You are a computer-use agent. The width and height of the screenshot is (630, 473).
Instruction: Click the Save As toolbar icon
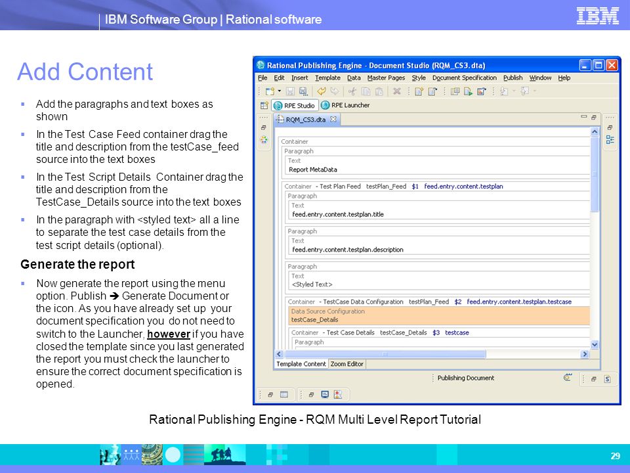[303, 91]
